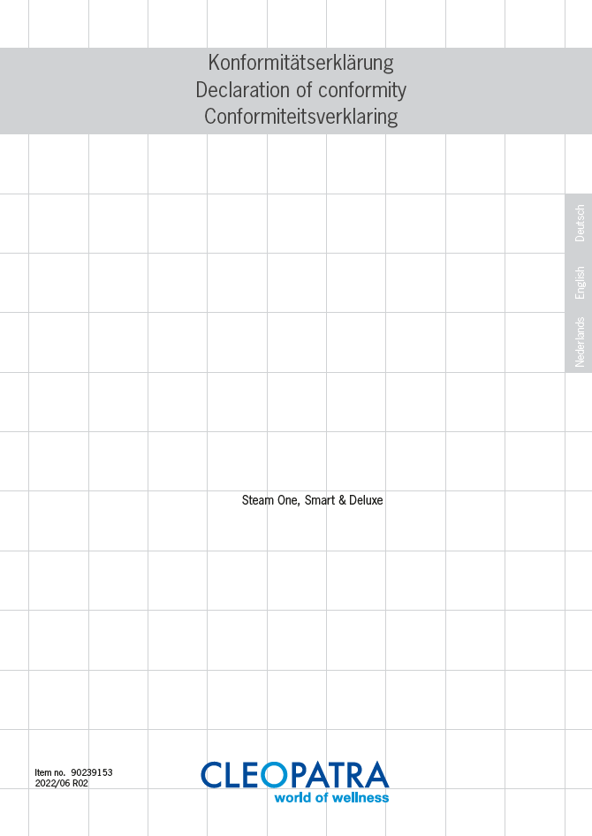Image resolution: width=592 pixels, height=836 pixels.
Task: Select the item number 90239153
Action: click(x=92, y=772)
